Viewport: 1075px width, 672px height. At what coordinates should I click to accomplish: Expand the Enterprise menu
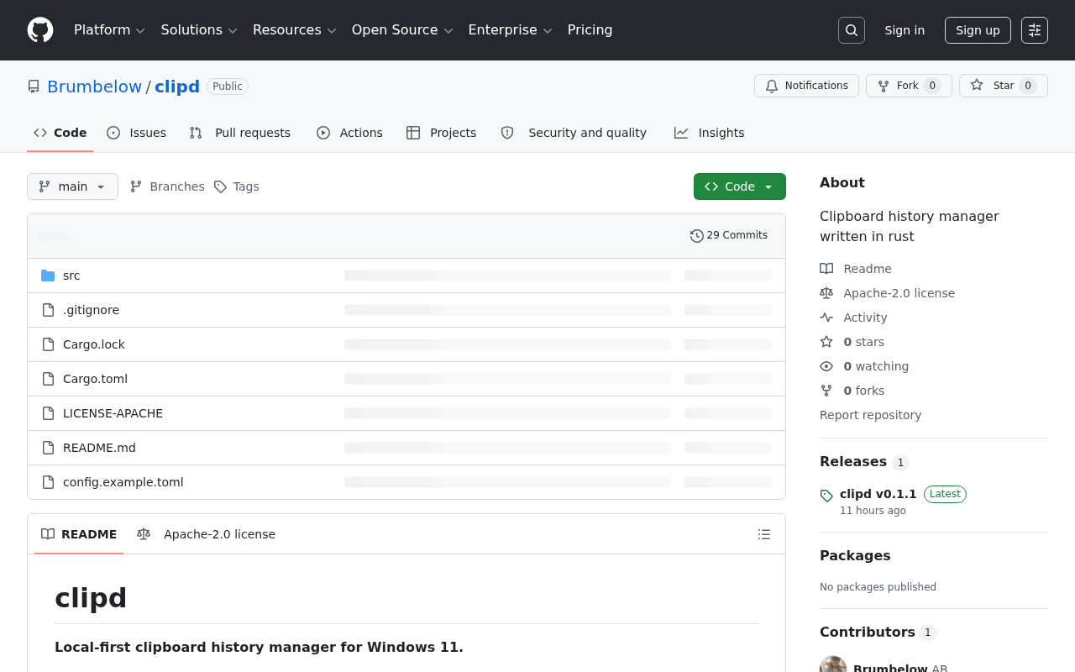(510, 30)
